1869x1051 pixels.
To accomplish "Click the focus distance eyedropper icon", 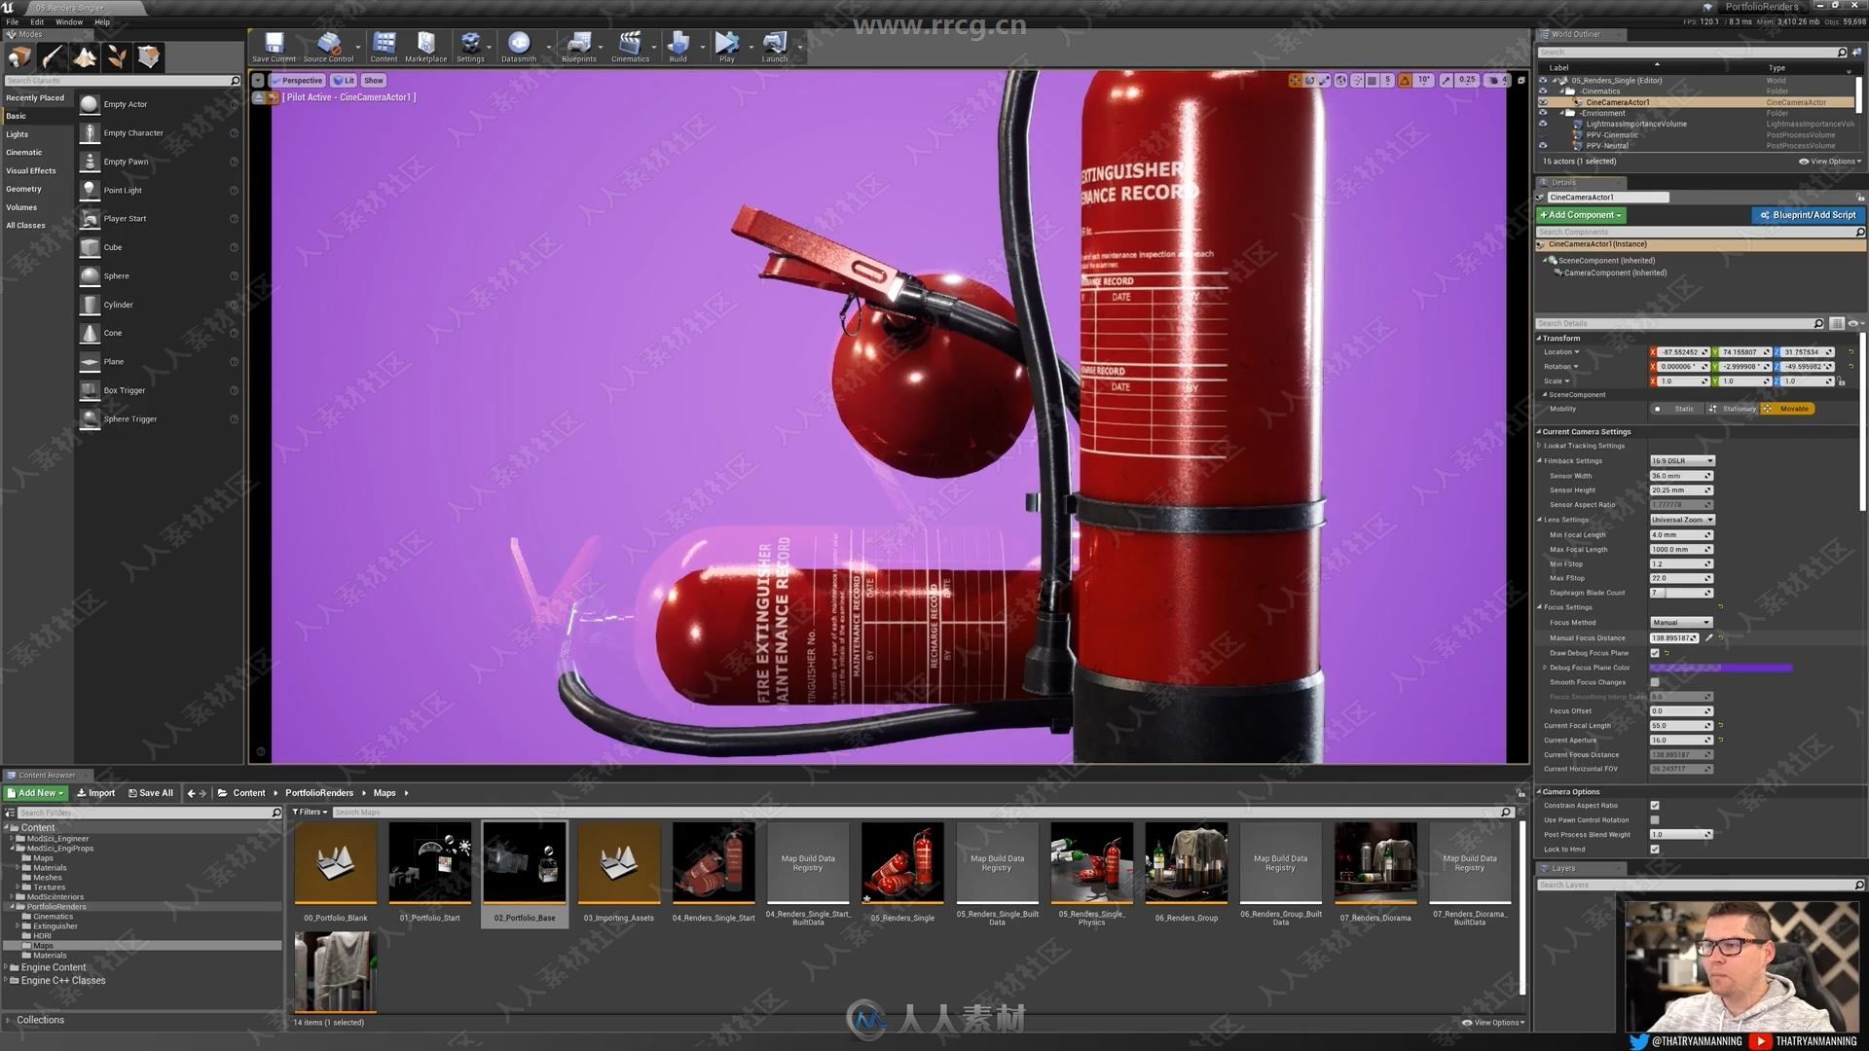I will pos(1709,638).
